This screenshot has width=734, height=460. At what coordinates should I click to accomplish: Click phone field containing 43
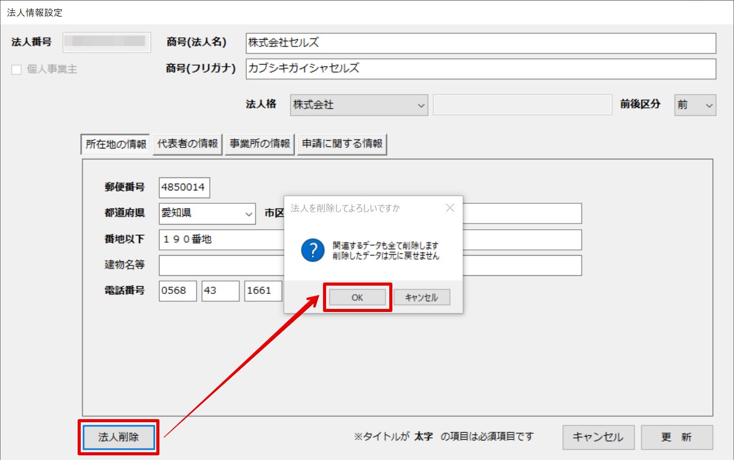tap(221, 291)
